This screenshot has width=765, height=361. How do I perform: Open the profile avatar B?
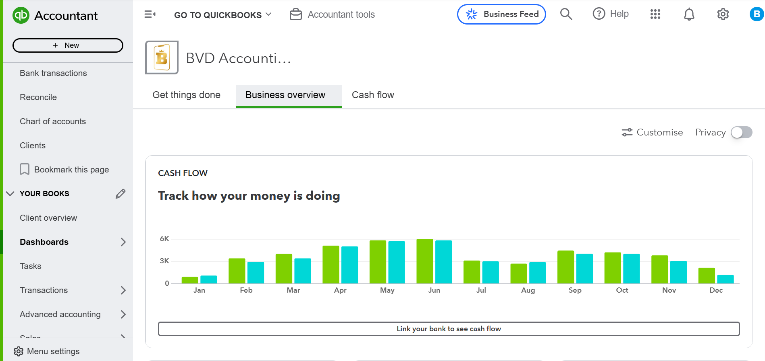[x=757, y=14]
